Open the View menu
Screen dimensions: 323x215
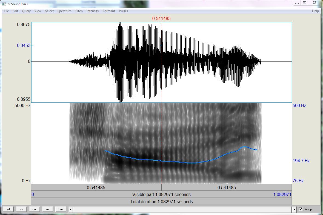click(38, 11)
